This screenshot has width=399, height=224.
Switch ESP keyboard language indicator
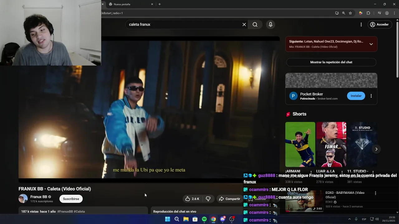click(364, 219)
